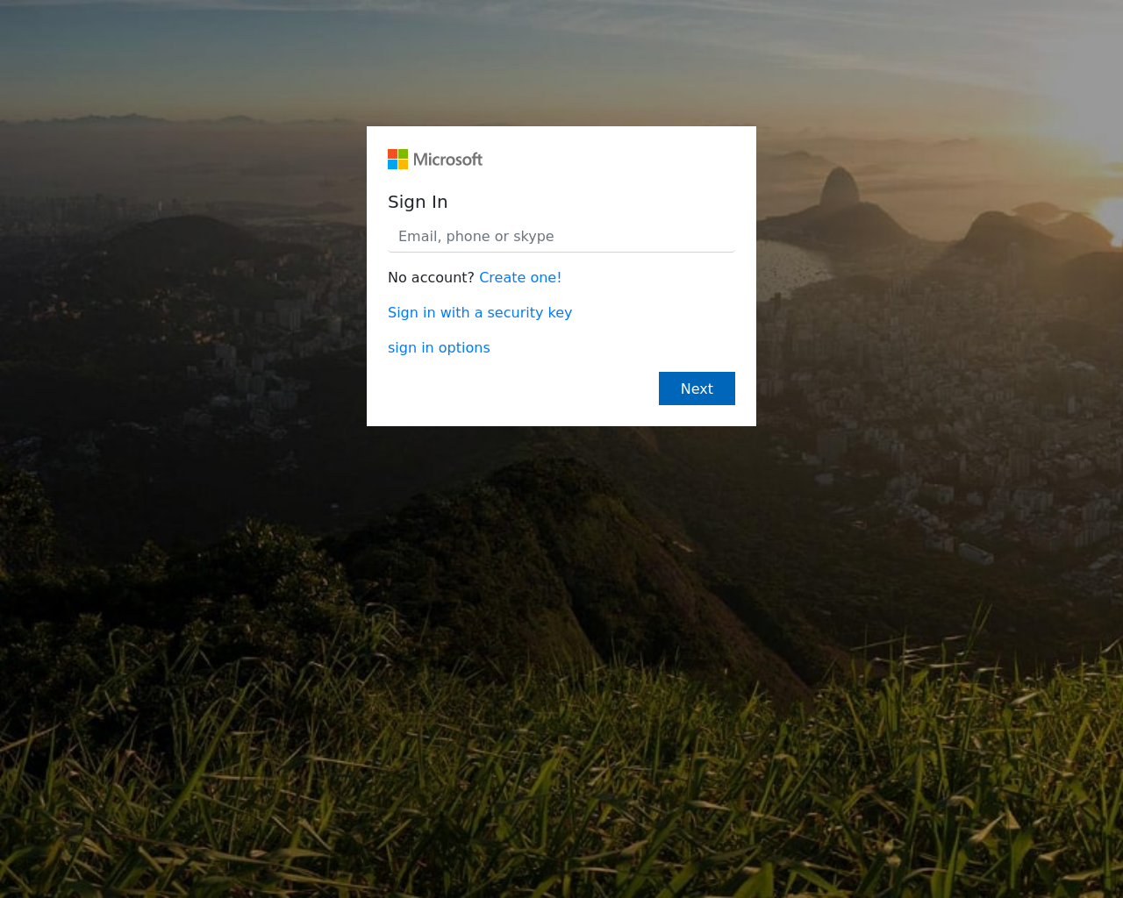Screen dimensions: 1123x898
Task: Click the blue Next button
Action: pyautogui.click(x=697, y=388)
